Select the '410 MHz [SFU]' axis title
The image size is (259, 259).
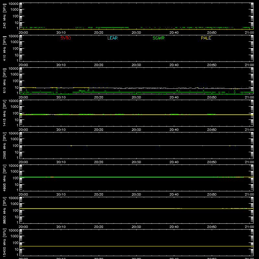pos(4,48)
